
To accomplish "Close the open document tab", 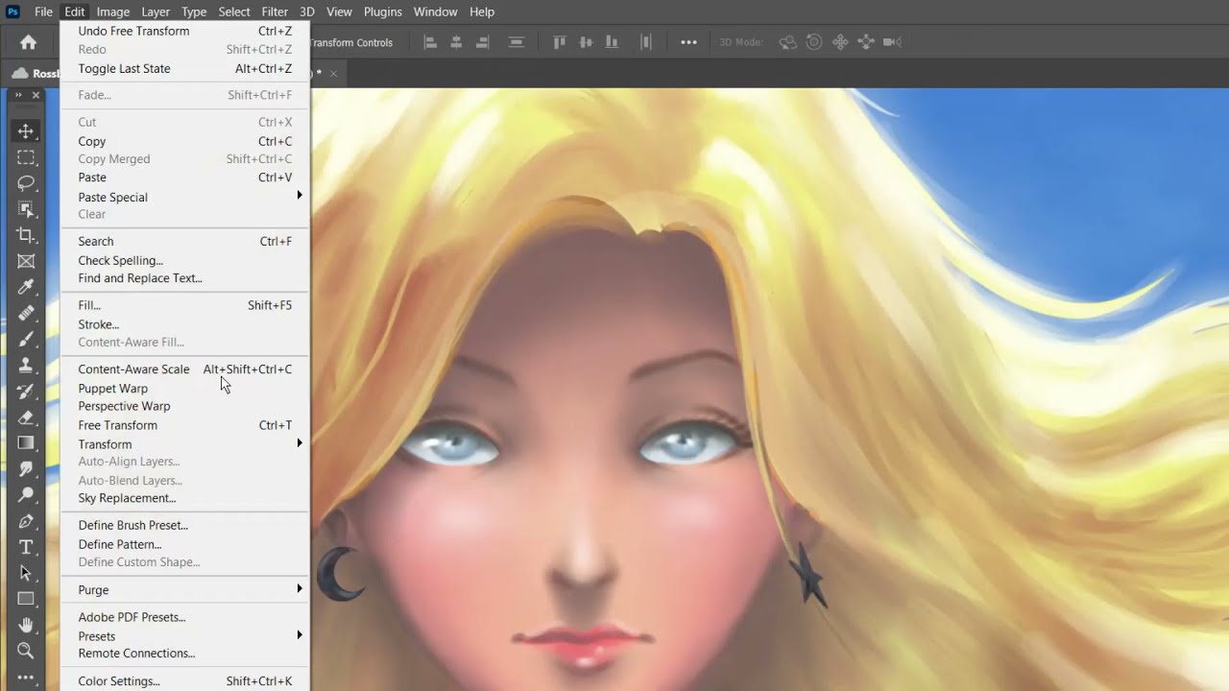I will tap(333, 73).
